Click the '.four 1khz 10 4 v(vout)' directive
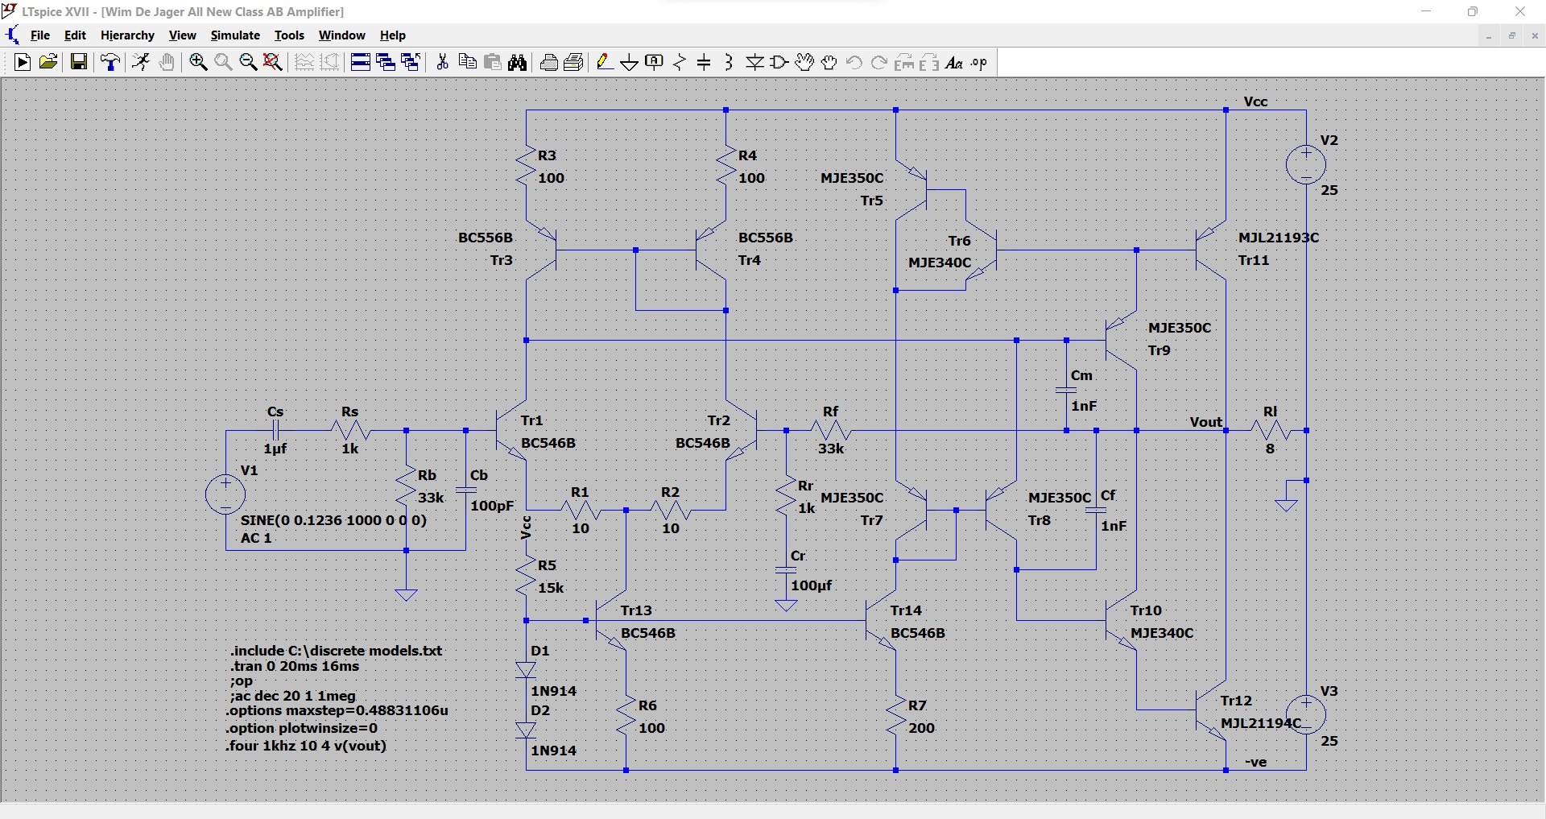The height and width of the screenshot is (819, 1546). 307,746
